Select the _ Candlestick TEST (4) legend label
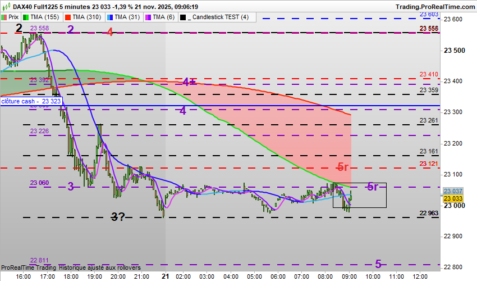The width and height of the screenshot is (477, 281). click(218, 17)
